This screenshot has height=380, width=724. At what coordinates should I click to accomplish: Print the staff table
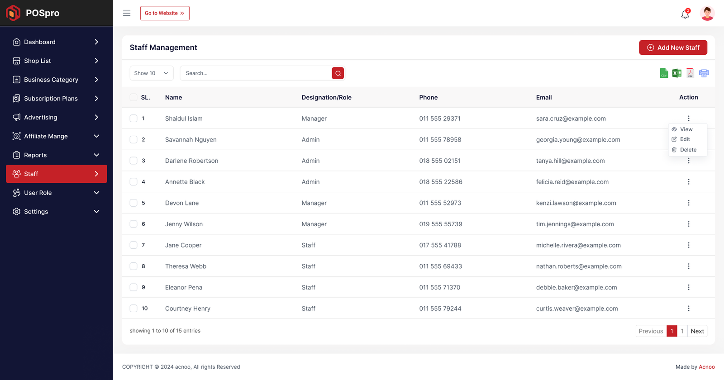pos(704,73)
